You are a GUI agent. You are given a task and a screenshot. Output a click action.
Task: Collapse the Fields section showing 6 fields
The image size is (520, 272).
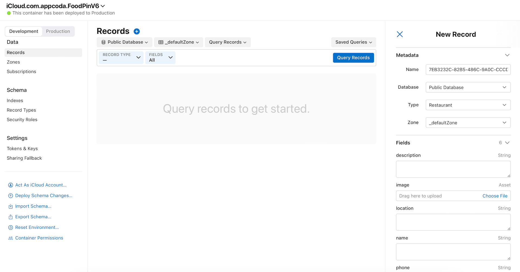pyautogui.click(x=507, y=143)
